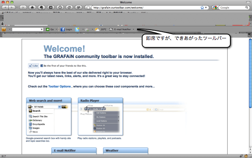Click the Facebook Like button
This screenshot has height=158, width=252.
click(x=33, y=65)
